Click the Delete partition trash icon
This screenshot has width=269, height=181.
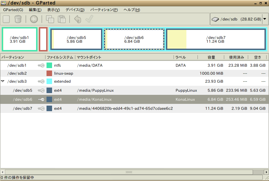coord(18,19)
